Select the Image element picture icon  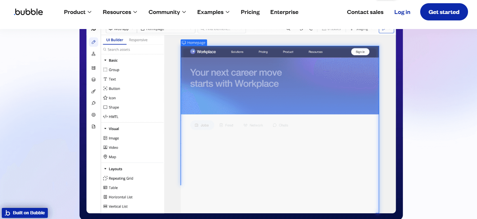[x=105, y=138]
